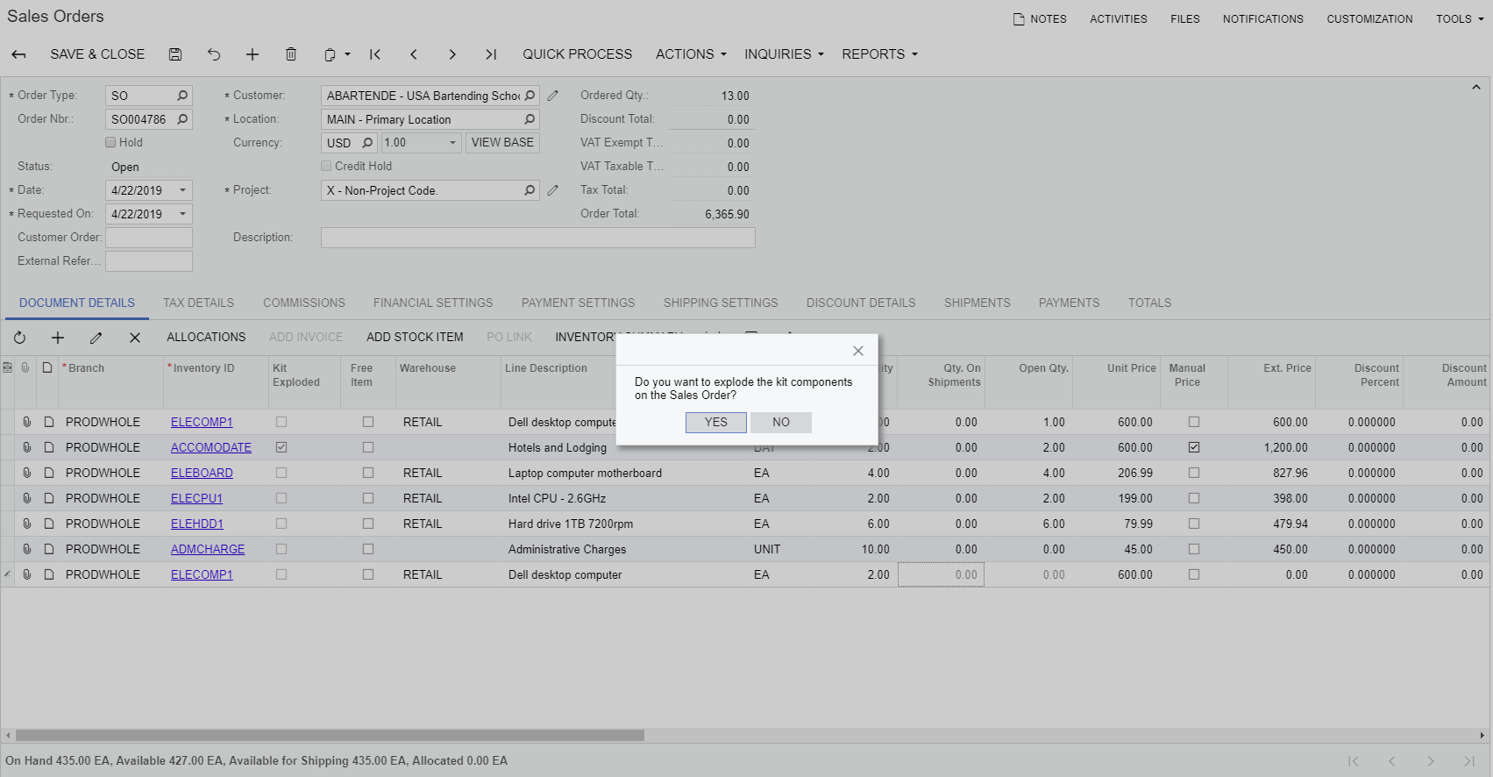The width and height of the screenshot is (1493, 777).
Task: Click note icon on ELECPU1 row
Action: [x=49, y=498]
